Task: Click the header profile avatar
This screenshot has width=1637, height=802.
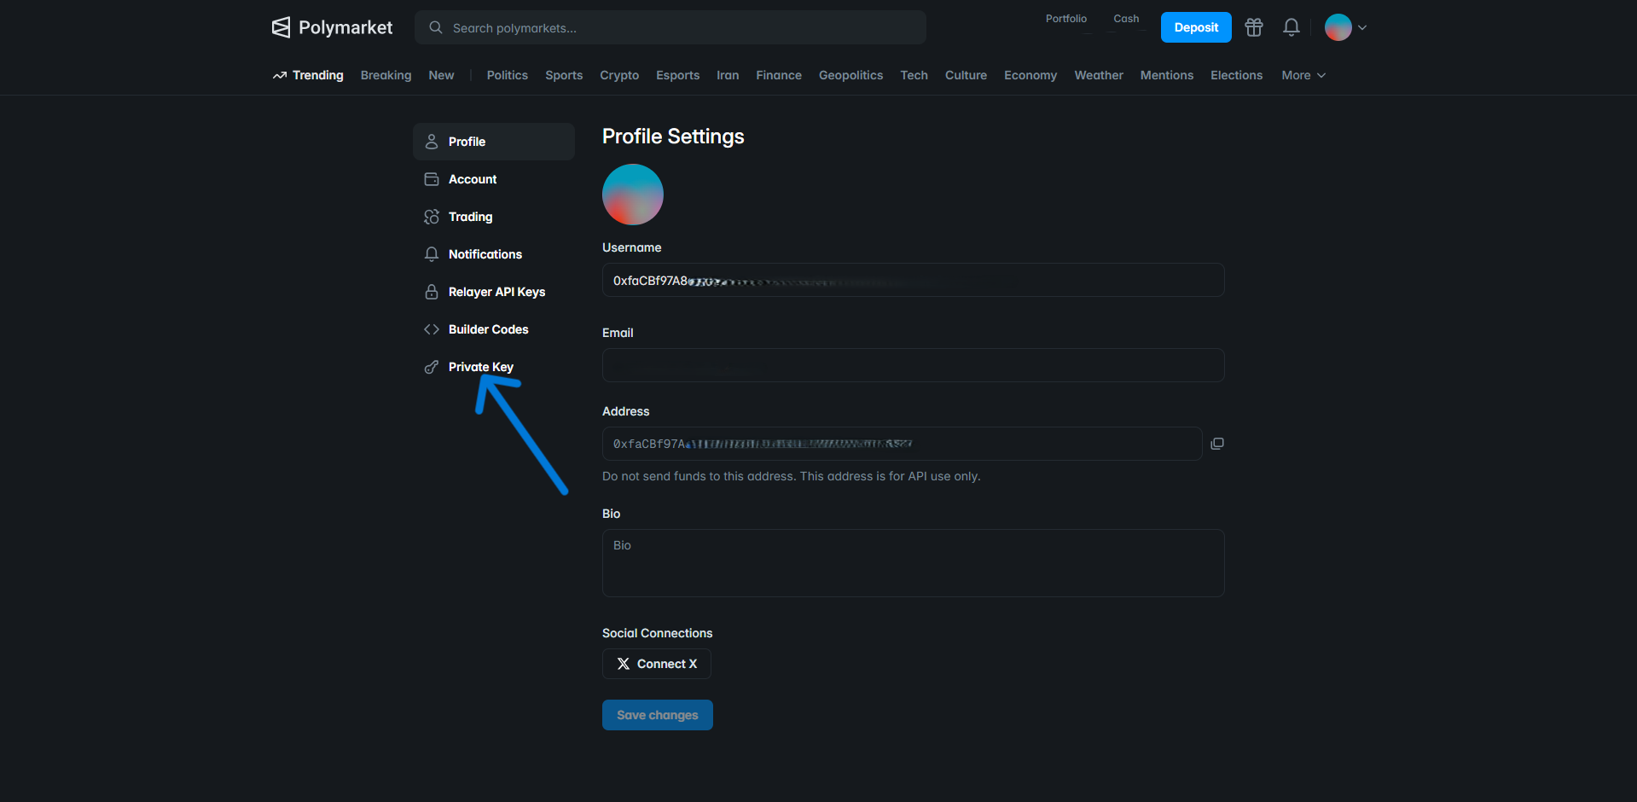Action: (x=1338, y=27)
